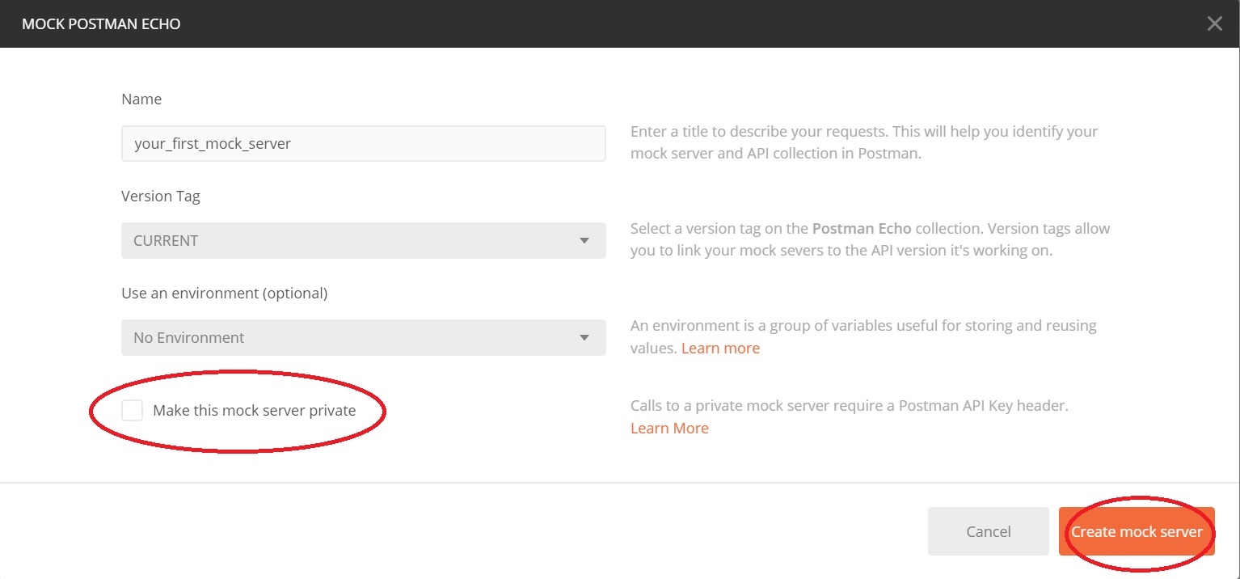Screen dimensions: 1240x579
Task: Click the 'Use an environment (optional)' label
Action: (224, 294)
